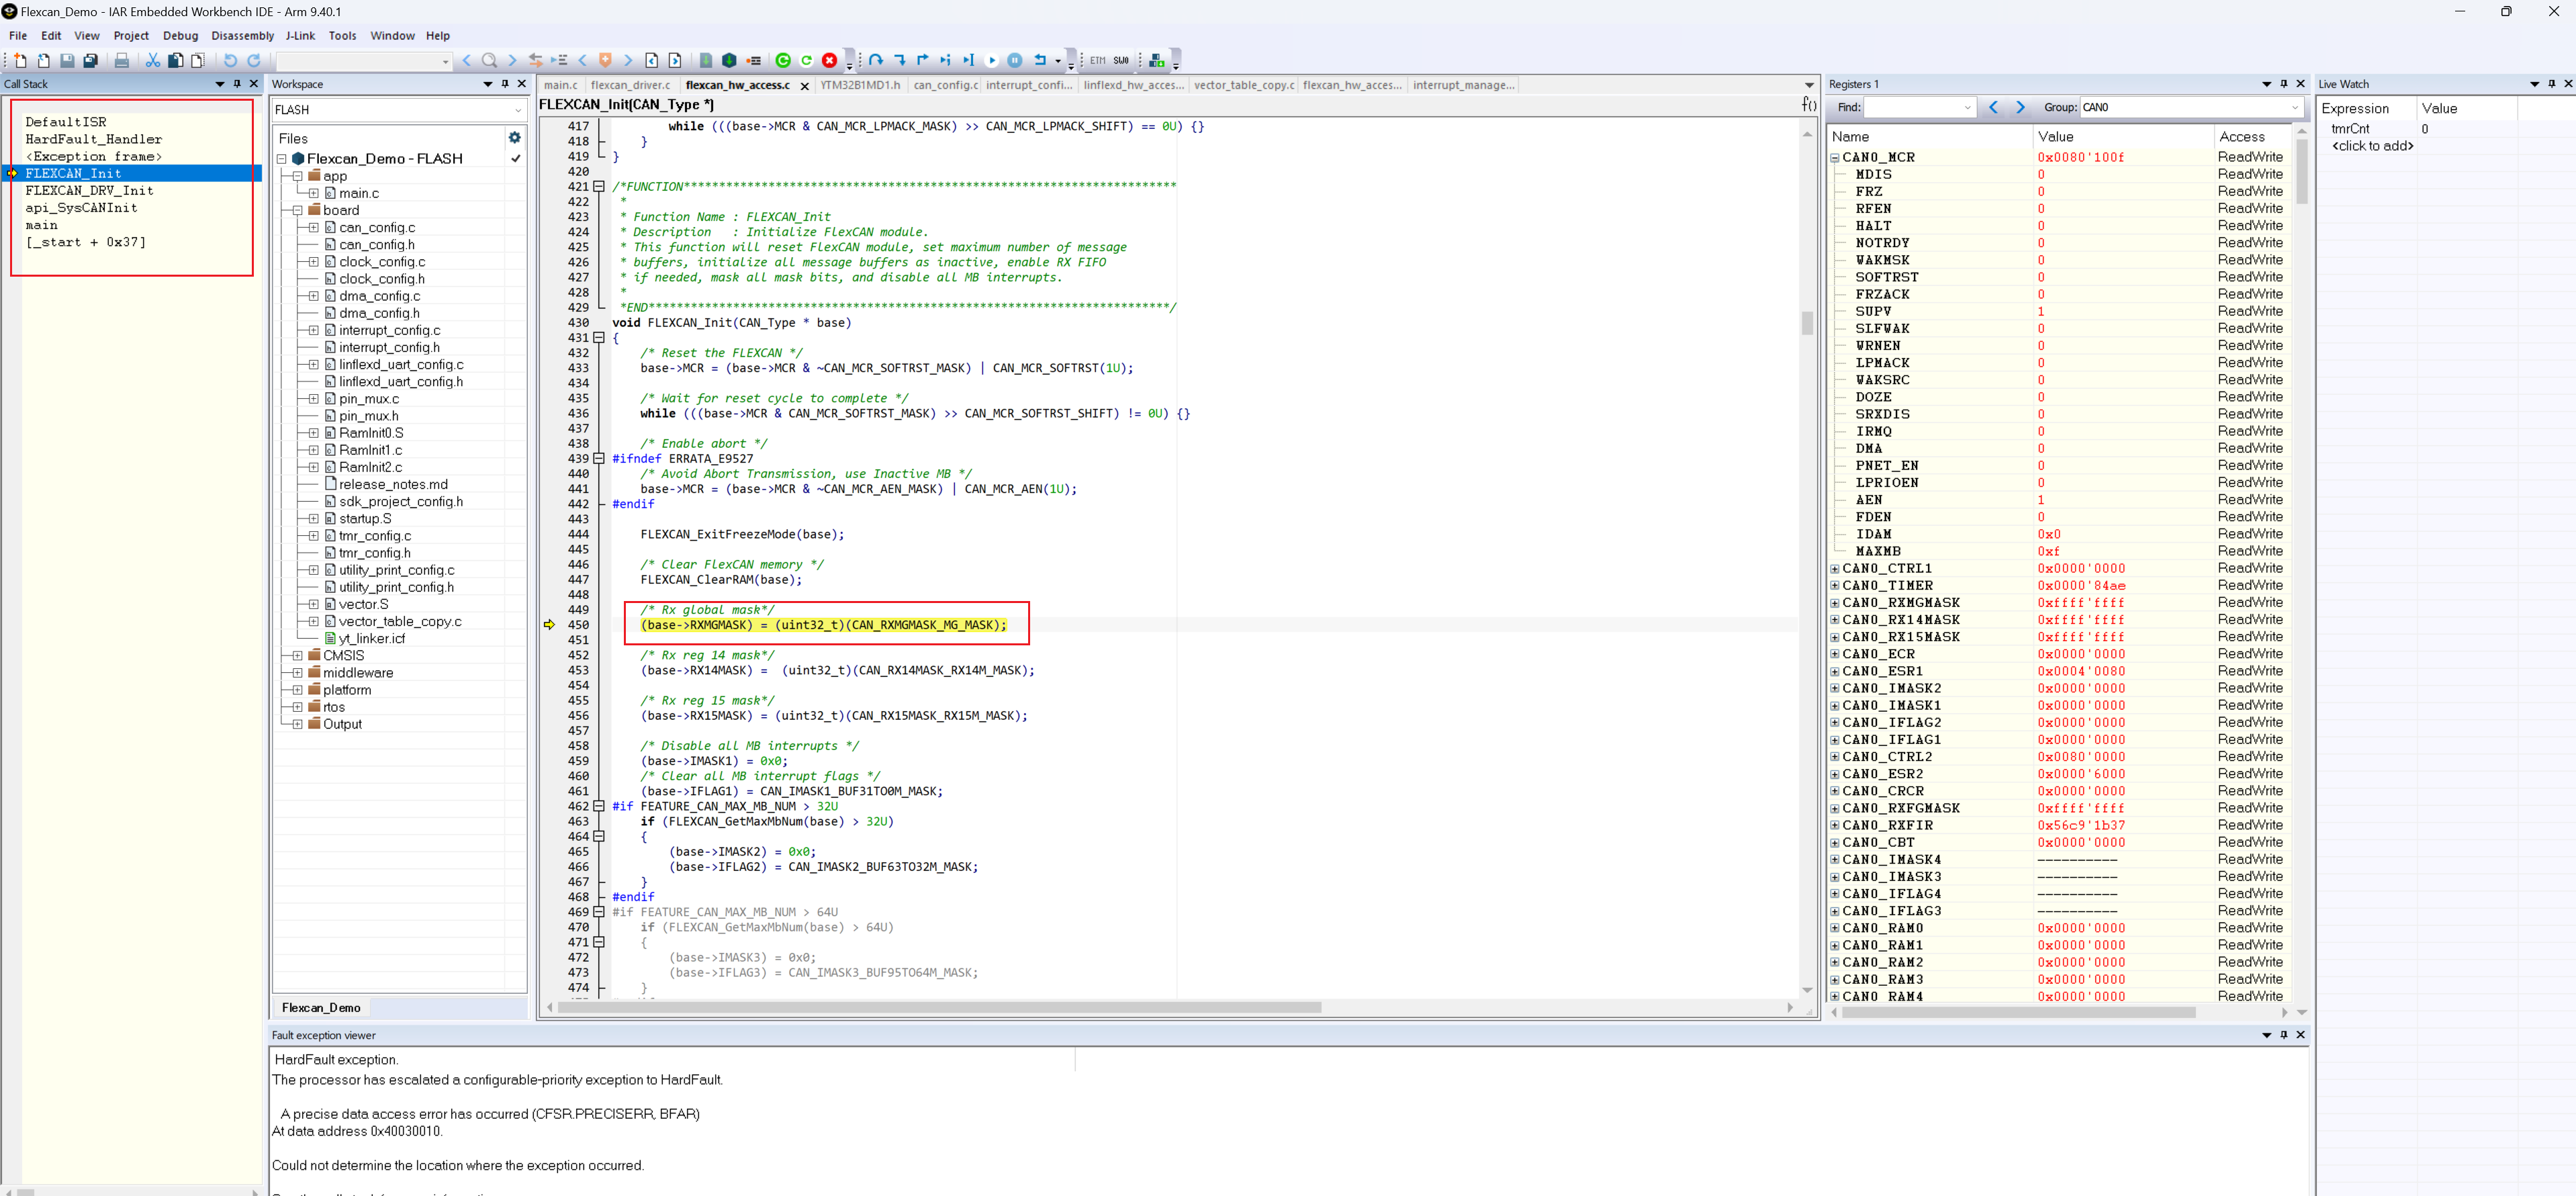The height and width of the screenshot is (1196, 2576).
Task: Expand the CMSIS folder
Action: tap(298, 656)
